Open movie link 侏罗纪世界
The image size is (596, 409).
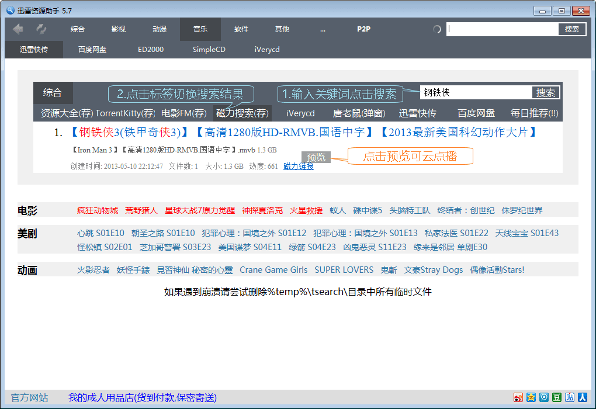[522, 210]
